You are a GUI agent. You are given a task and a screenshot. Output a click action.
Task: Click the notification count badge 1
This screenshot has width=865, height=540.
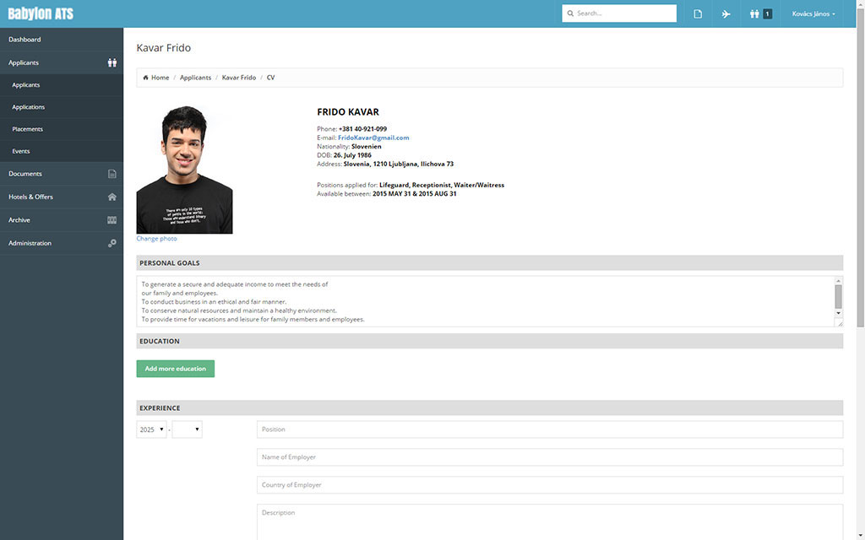(767, 13)
